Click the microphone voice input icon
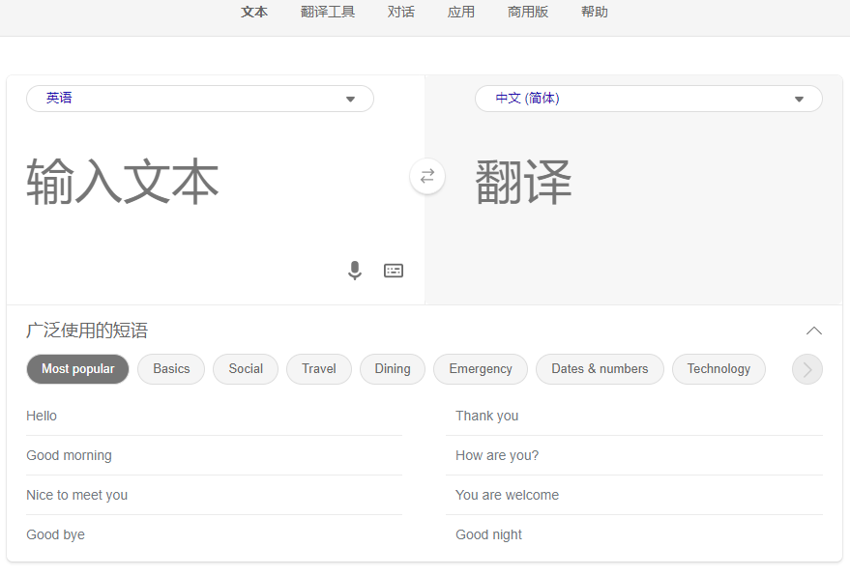Image resolution: width=850 pixels, height=576 pixels. 355,271
